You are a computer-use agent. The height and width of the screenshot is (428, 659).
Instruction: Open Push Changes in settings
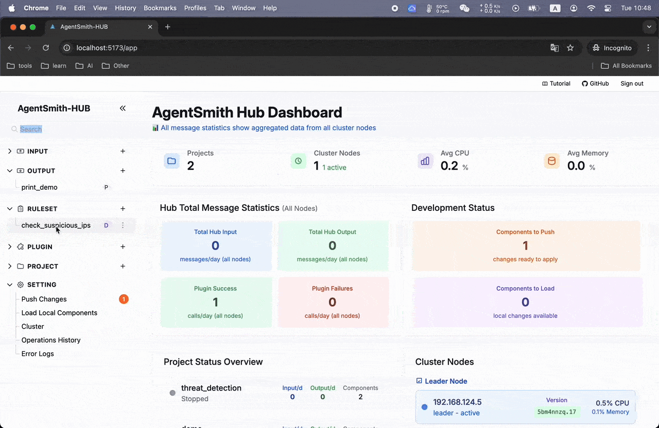[x=44, y=299]
